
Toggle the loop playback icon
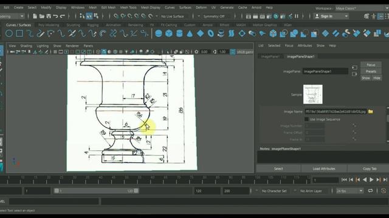point(370,191)
